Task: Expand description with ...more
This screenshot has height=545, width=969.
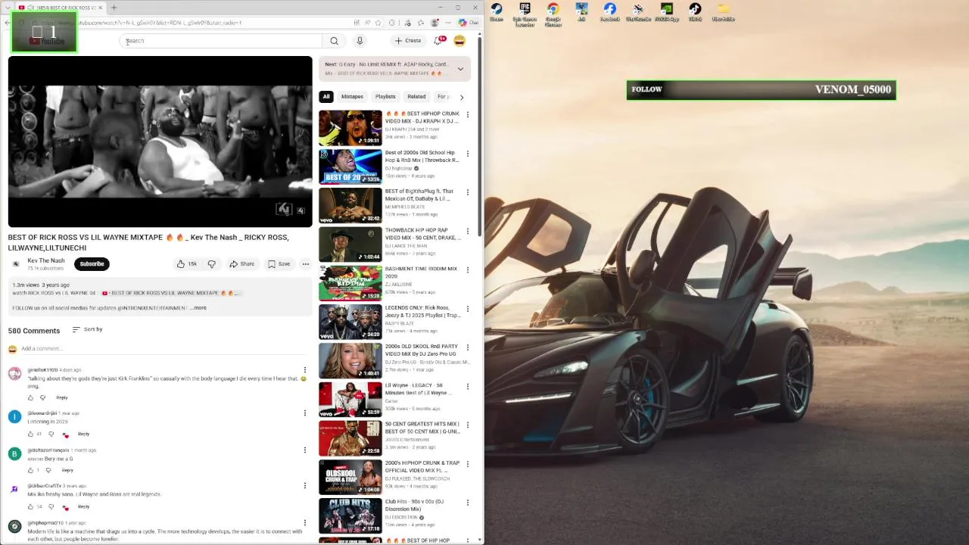Action: click(x=198, y=308)
